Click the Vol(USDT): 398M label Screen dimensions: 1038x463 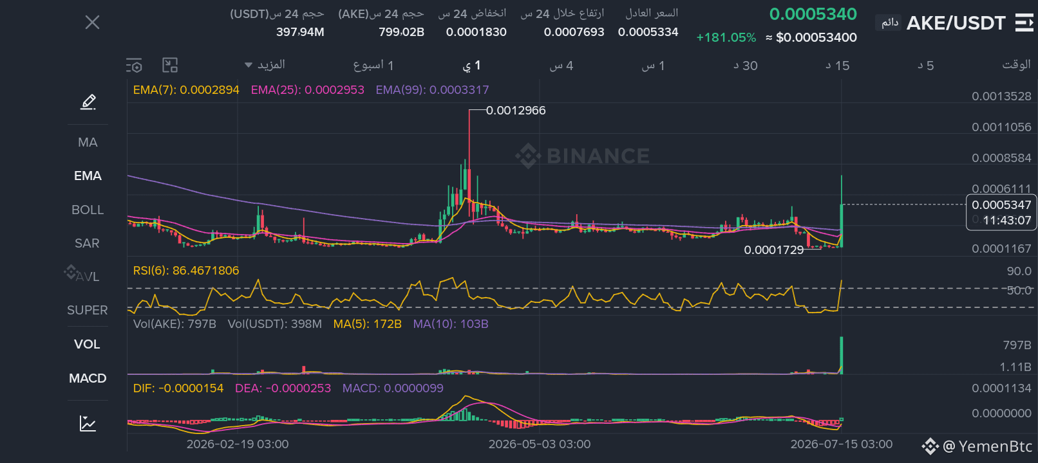coord(275,324)
